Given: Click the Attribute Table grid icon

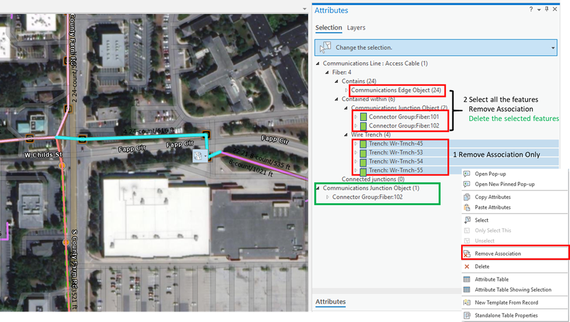Looking at the screenshot, I should click(467, 279).
